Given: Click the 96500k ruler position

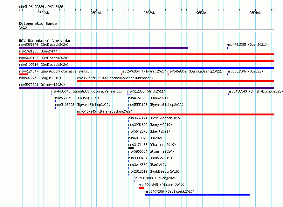Looking at the screenshot, I should [x=43, y=13].
